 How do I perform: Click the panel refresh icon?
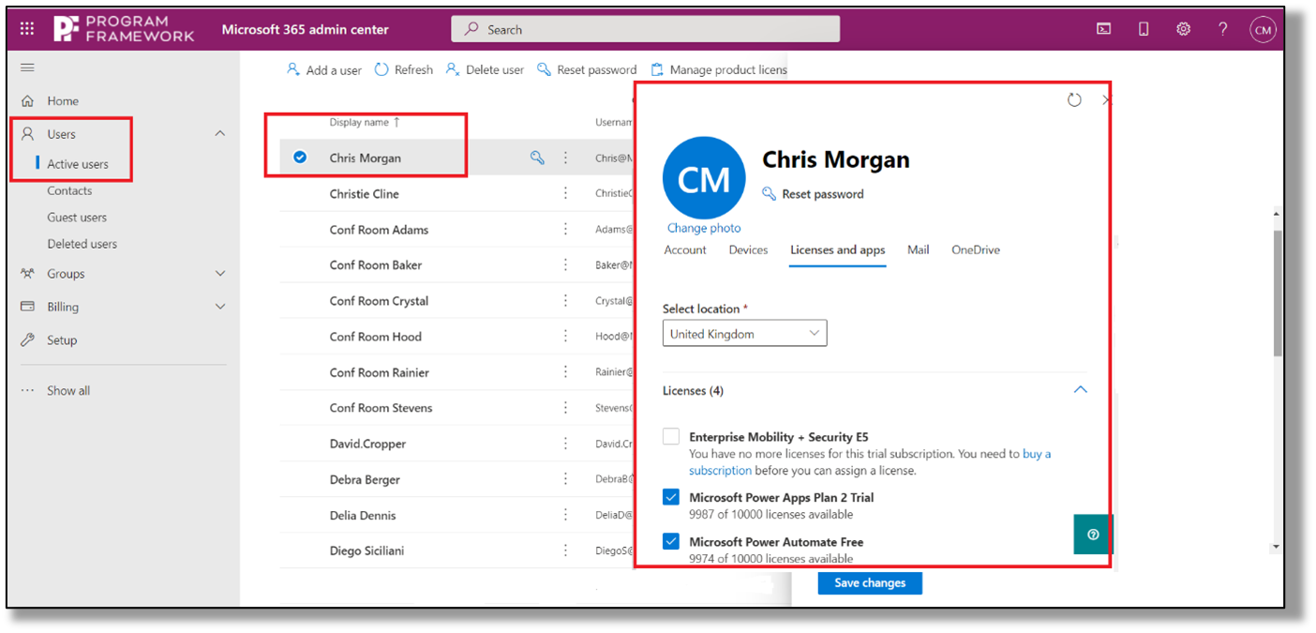pyautogui.click(x=1074, y=99)
